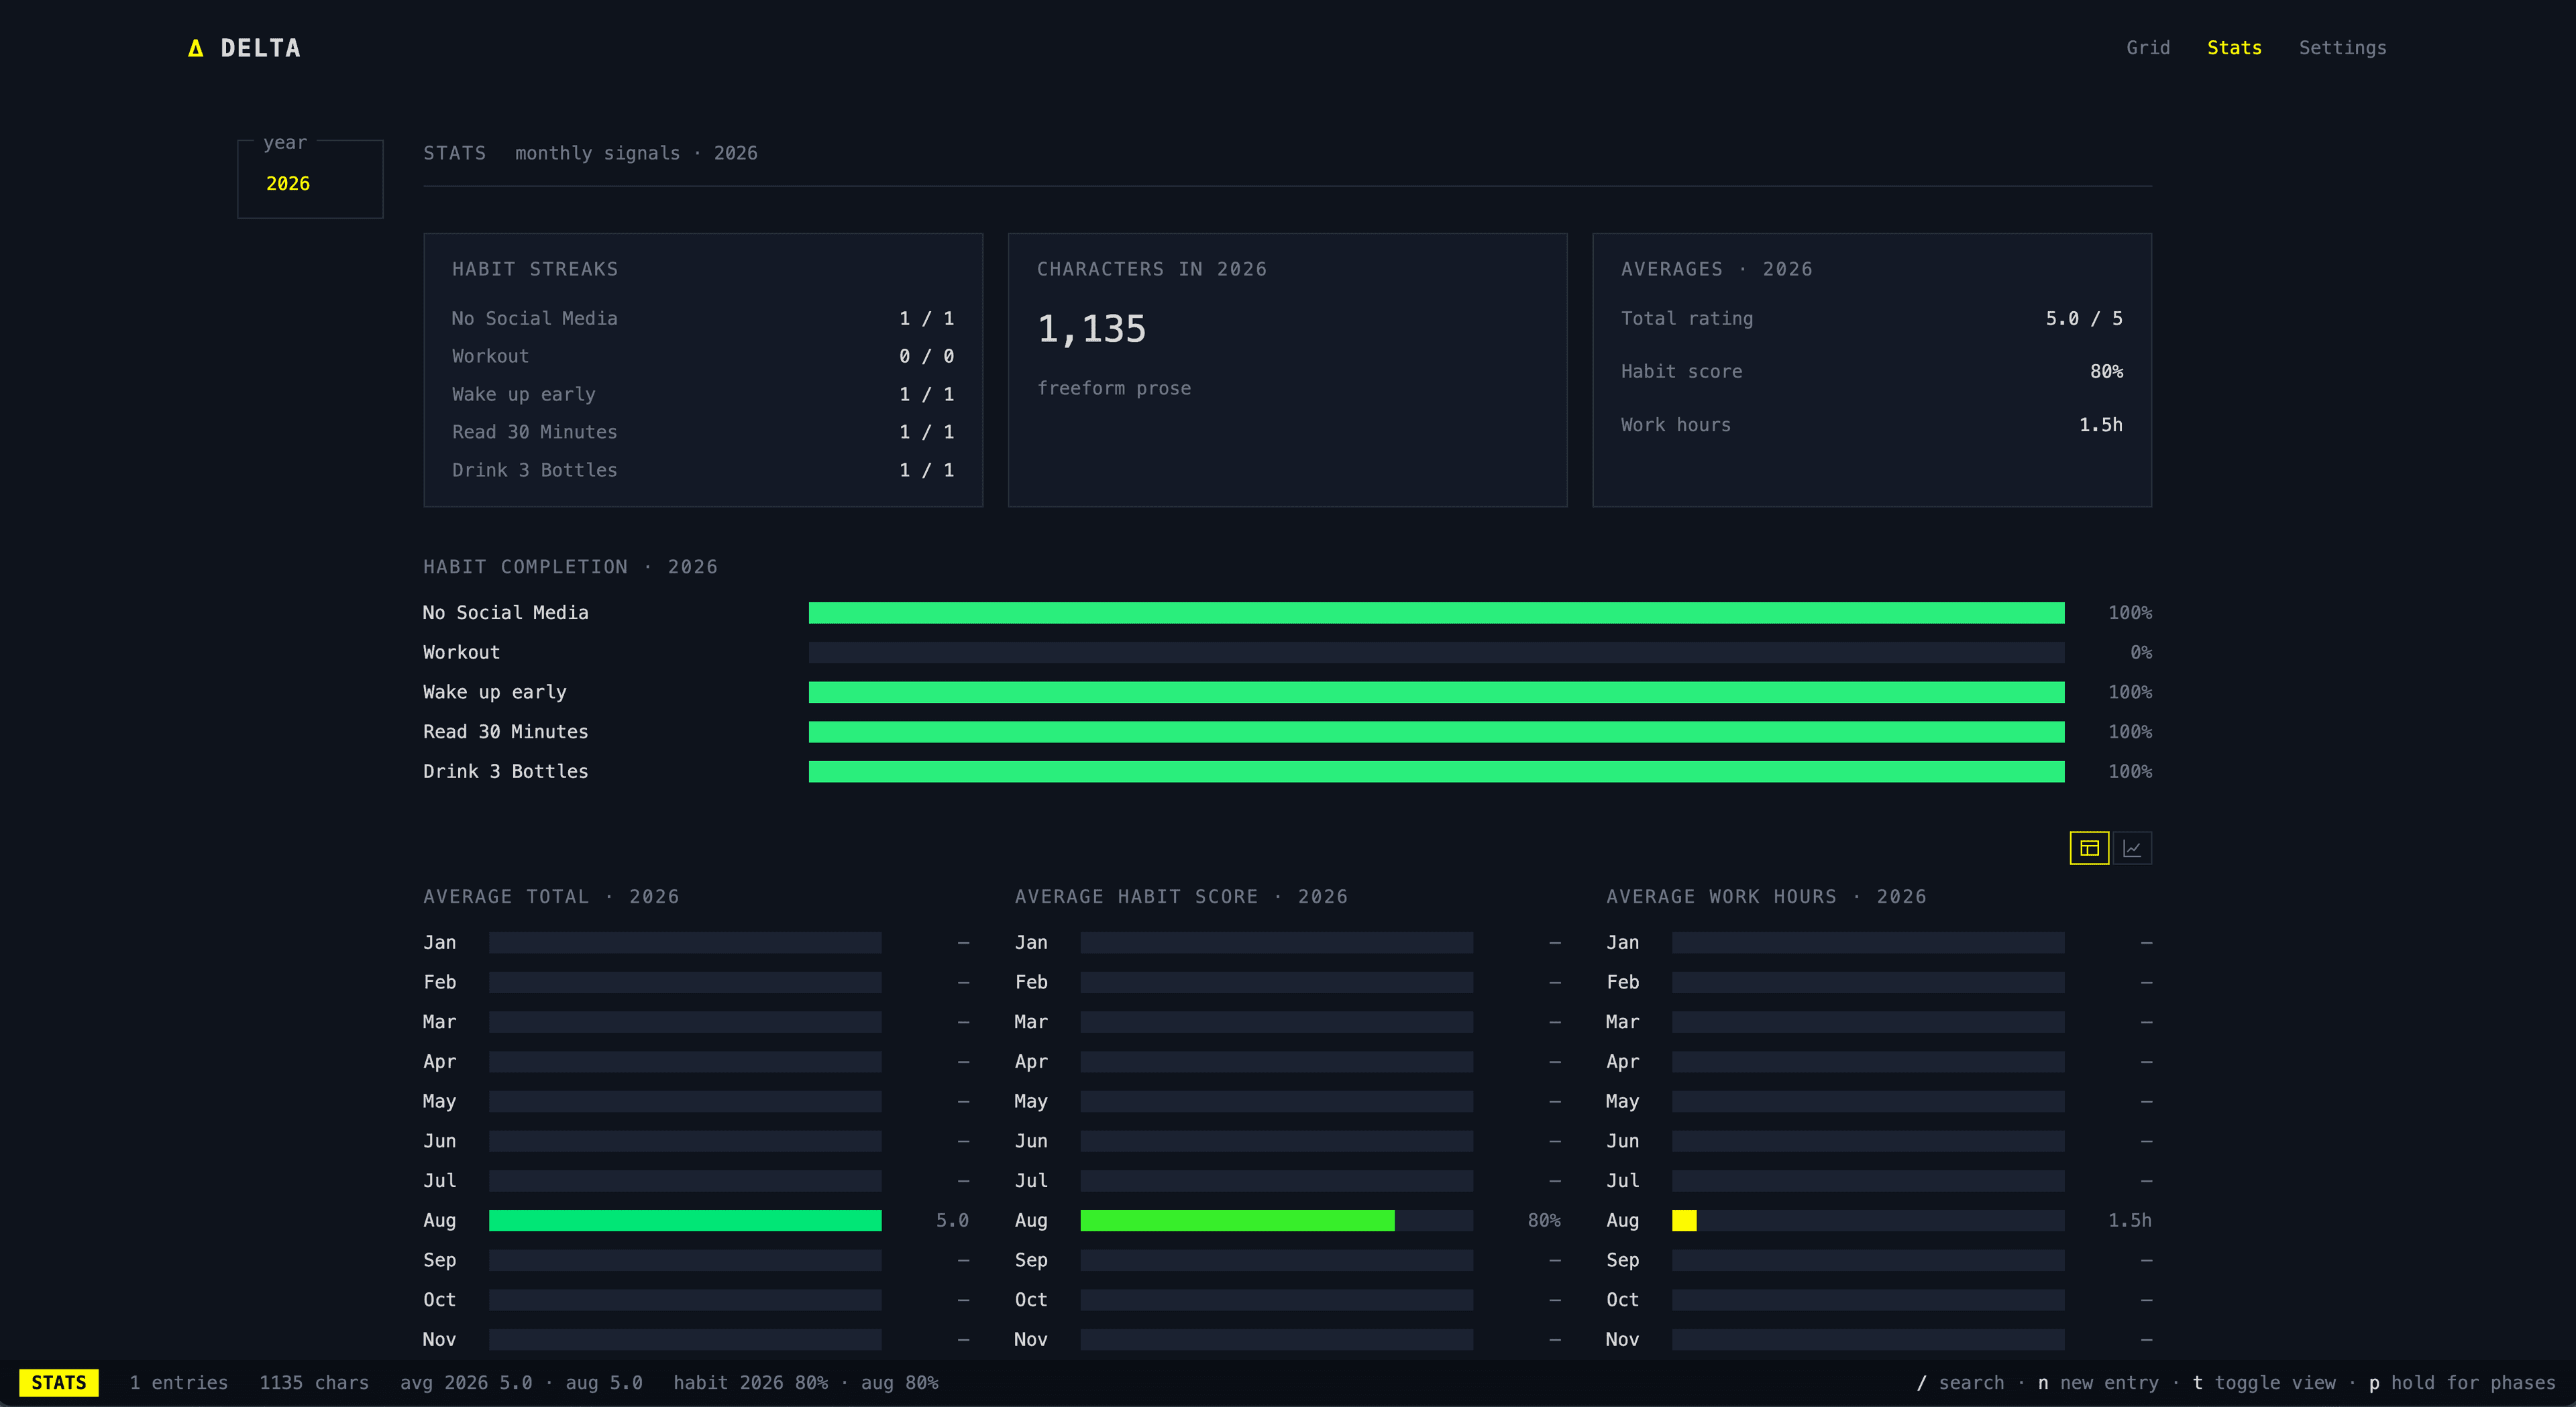The image size is (2576, 1407).
Task: Click '1 entries' in status bar
Action: pos(178,1382)
